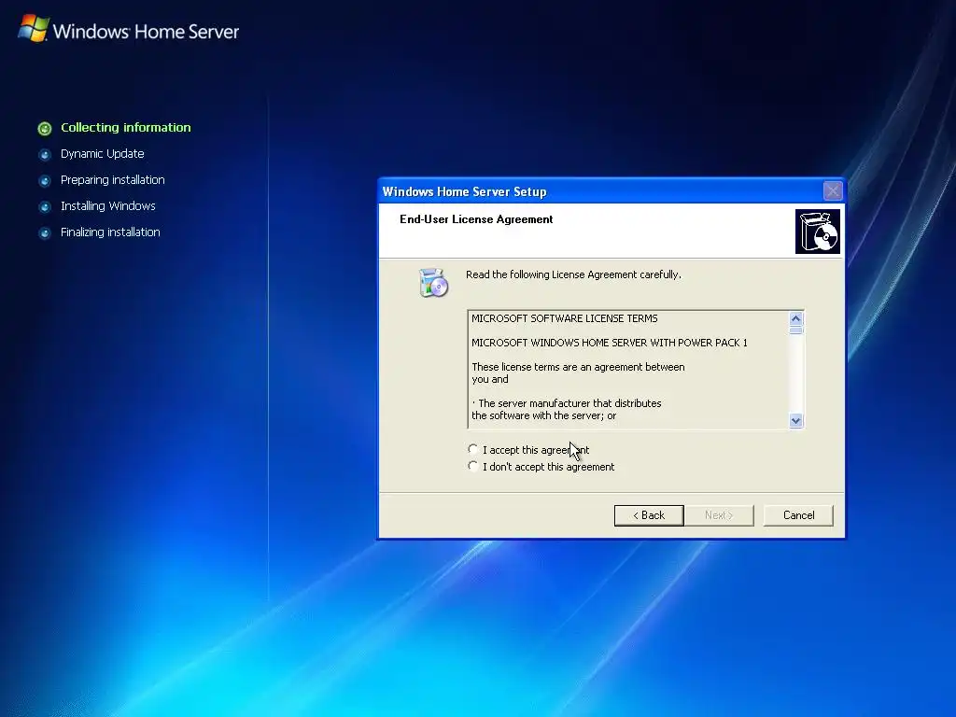Click the 'Dynamic Update' step text

(x=103, y=154)
